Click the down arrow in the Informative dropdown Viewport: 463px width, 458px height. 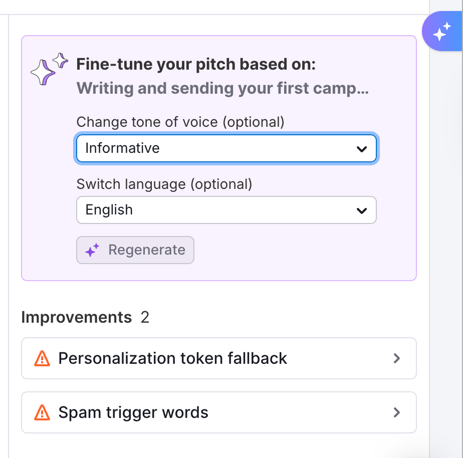pyautogui.click(x=361, y=149)
